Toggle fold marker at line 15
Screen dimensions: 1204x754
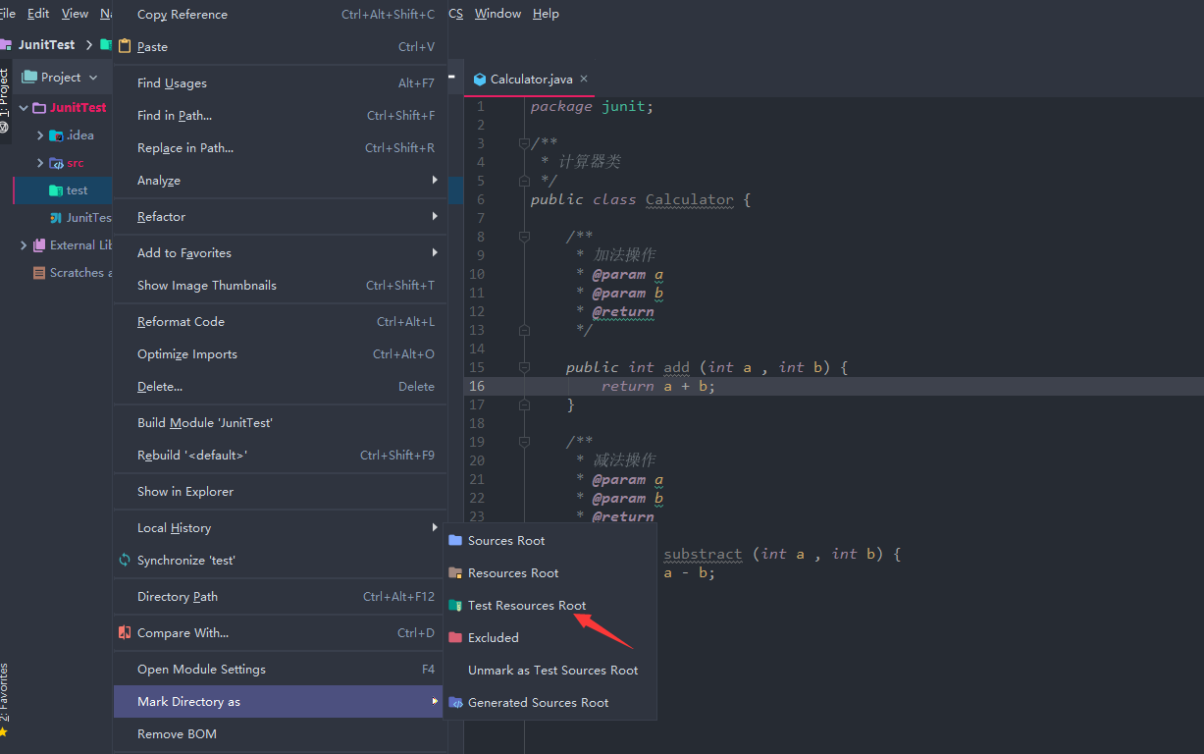(525, 368)
